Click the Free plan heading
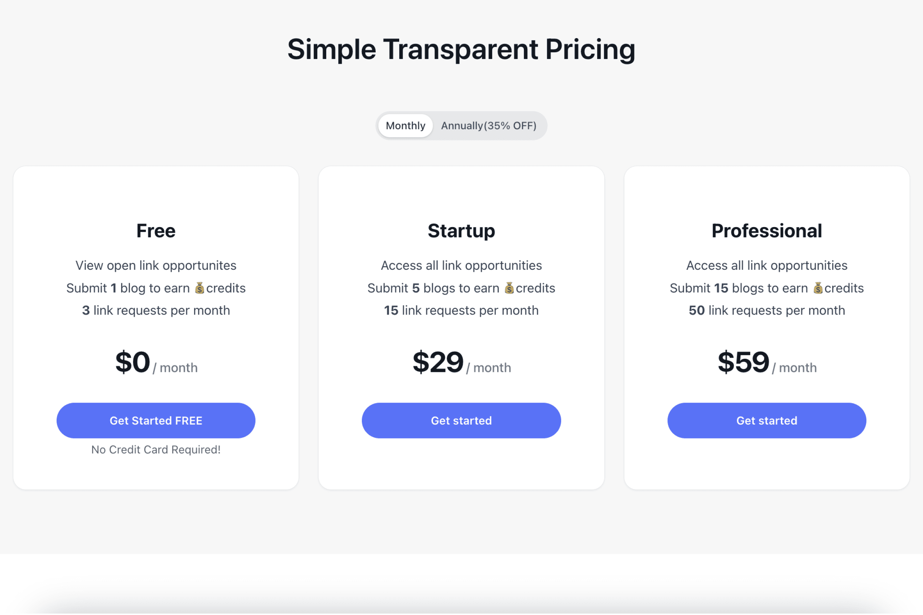Image resolution: width=923 pixels, height=615 pixels. click(x=156, y=231)
